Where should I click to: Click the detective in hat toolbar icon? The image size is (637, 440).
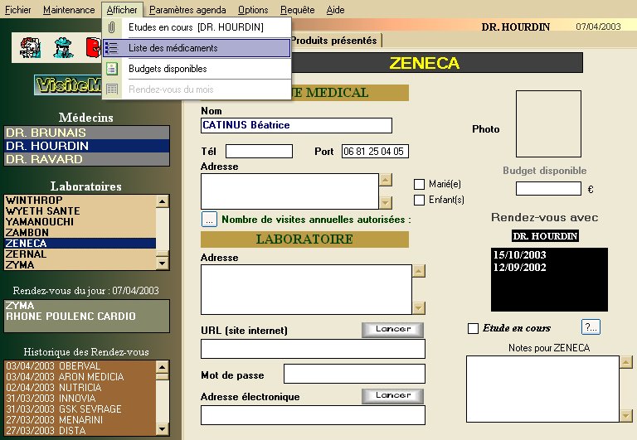(x=62, y=47)
